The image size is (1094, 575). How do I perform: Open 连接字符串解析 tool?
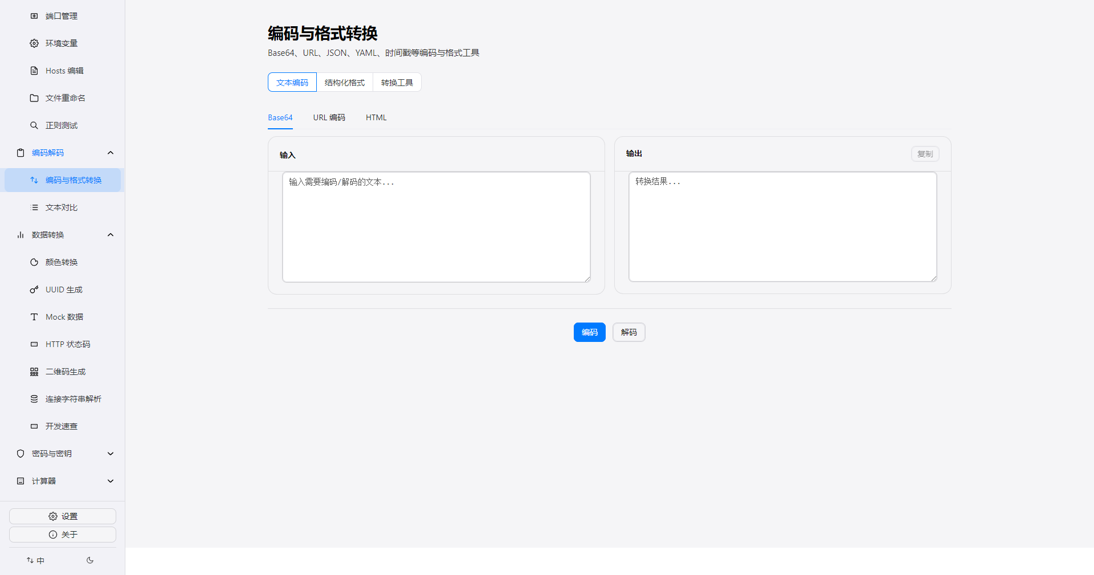pos(63,399)
